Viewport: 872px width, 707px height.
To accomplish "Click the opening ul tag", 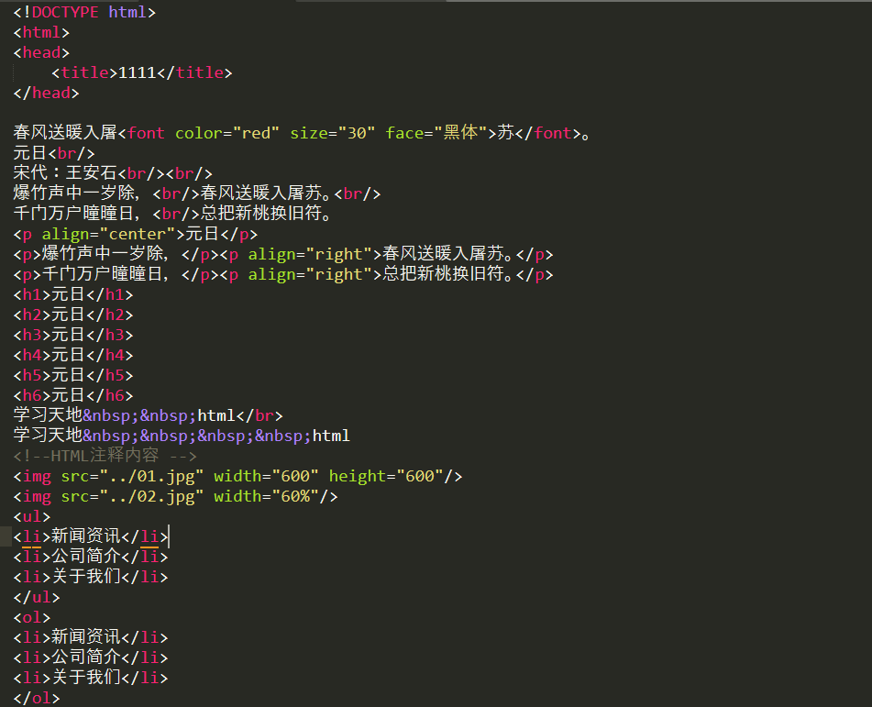I will (32, 516).
